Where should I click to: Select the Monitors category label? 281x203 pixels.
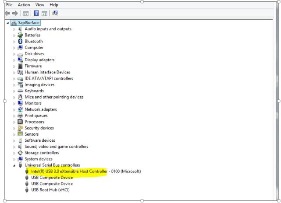33,103
